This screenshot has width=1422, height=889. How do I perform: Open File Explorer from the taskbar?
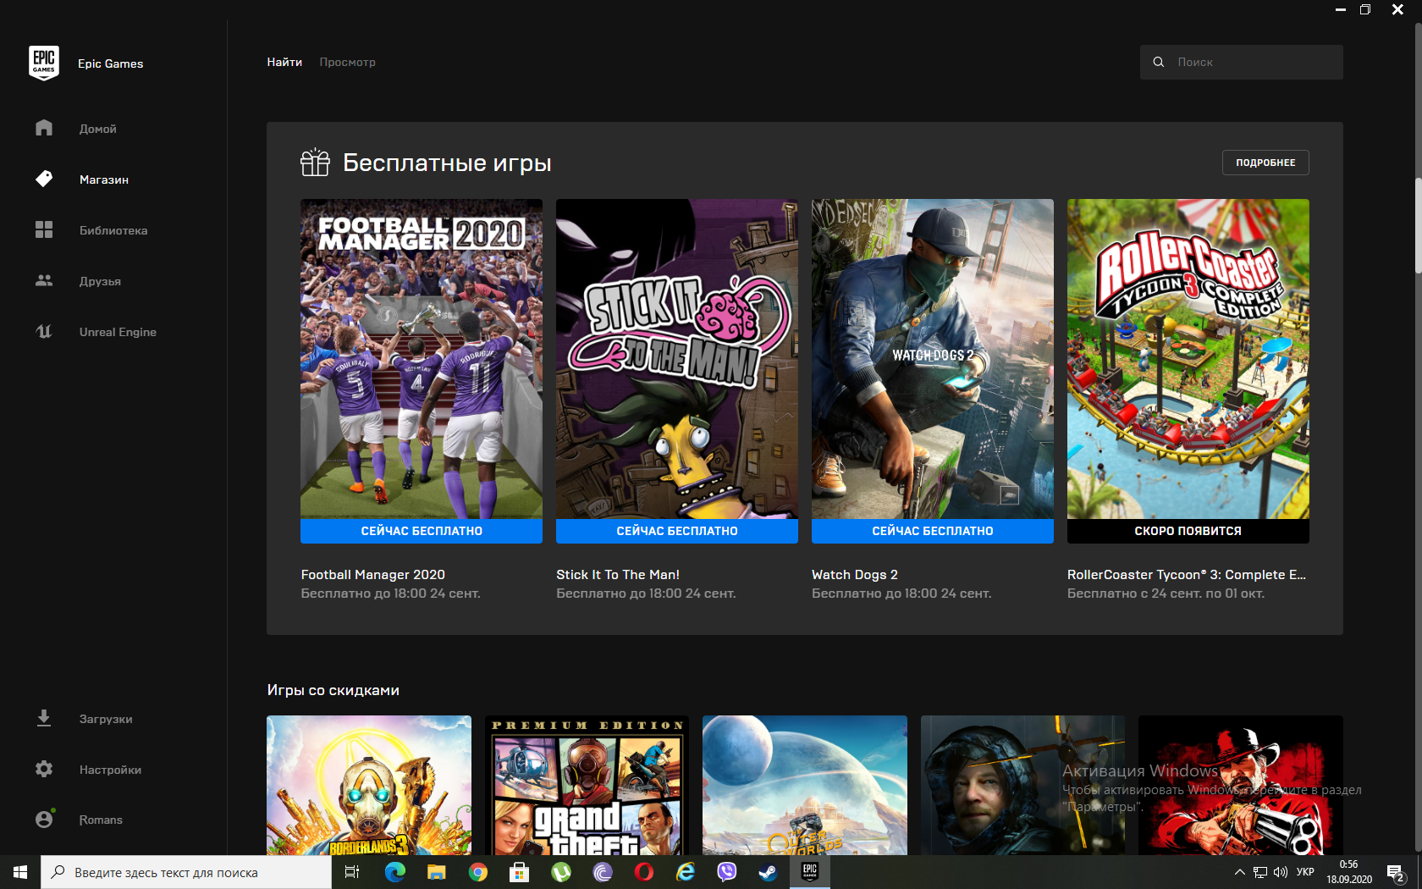tap(436, 872)
